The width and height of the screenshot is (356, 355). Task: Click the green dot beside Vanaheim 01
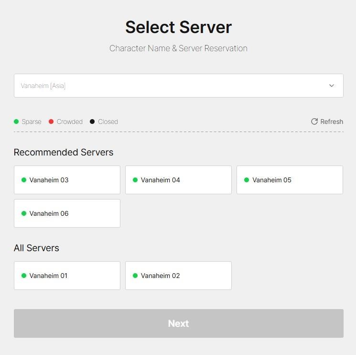click(x=24, y=276)
